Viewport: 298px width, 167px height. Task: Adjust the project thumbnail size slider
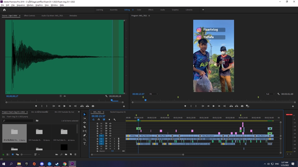coord(22,154)
